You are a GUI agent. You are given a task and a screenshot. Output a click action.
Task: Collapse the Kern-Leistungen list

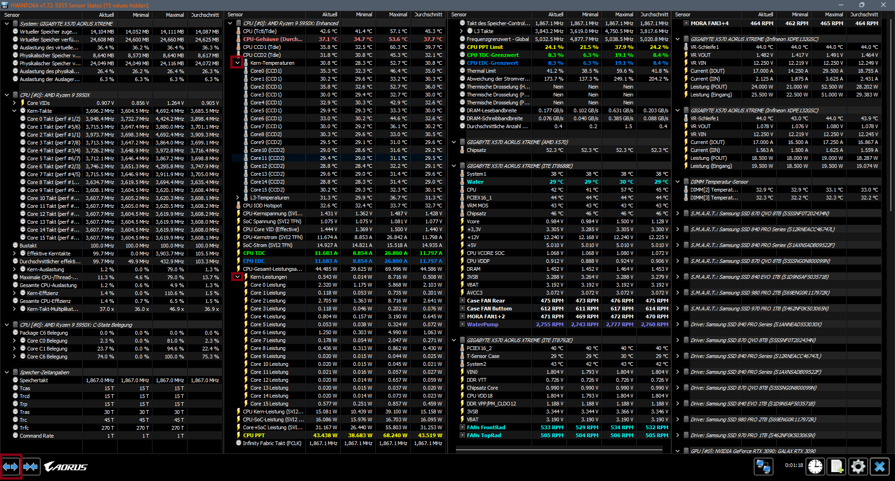pyautogui.click(x=237, y=277)
